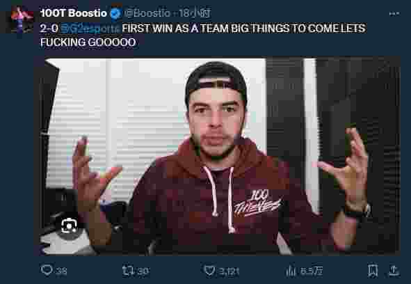This screenshot has width=411, height=284.
Task: Like the tweet with the heart icon
Action: pyautogui.click(x=210, y=270)
